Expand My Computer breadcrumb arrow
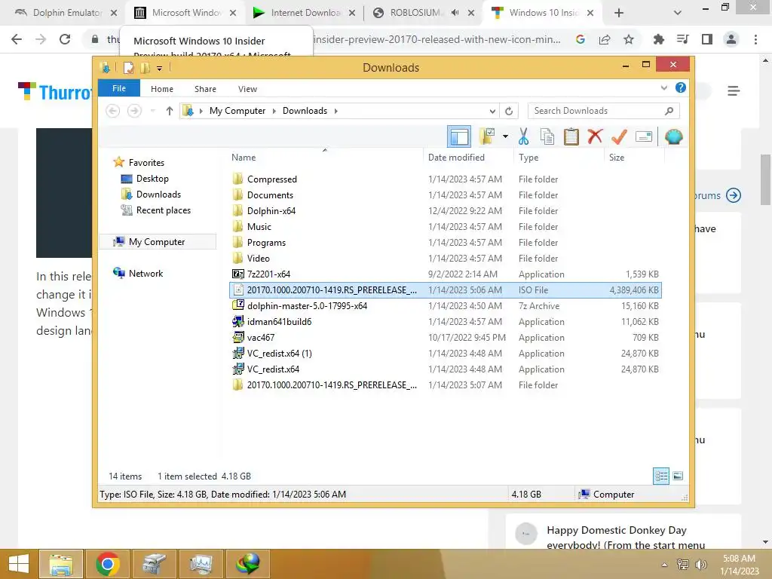Viewport: 772px width, 579px height. pos(274,111)
